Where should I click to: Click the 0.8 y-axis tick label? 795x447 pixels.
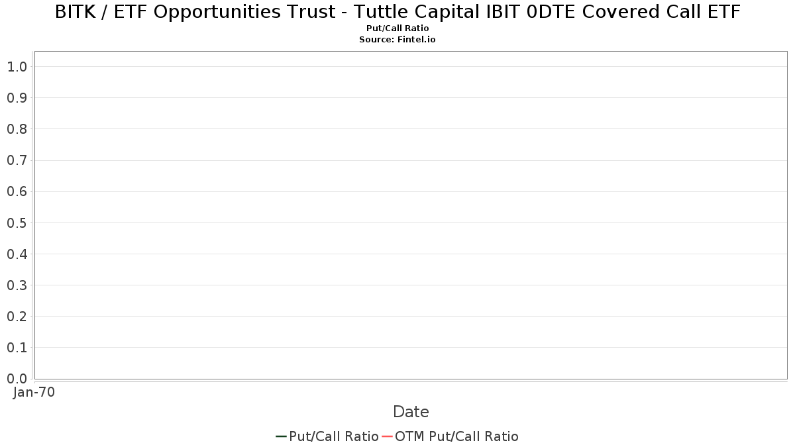coord(17,129)
